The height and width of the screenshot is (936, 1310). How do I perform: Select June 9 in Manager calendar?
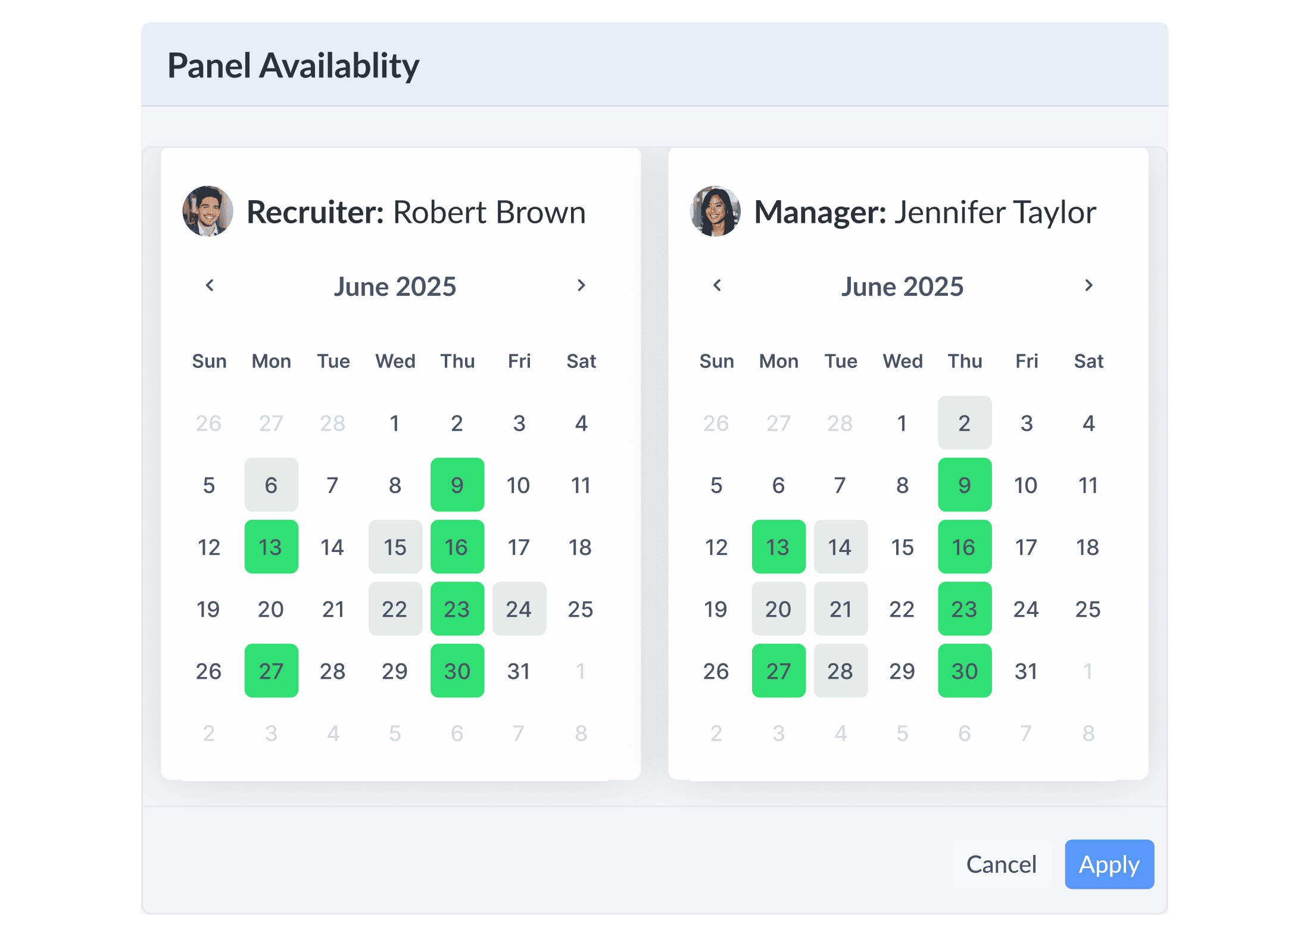965,485
